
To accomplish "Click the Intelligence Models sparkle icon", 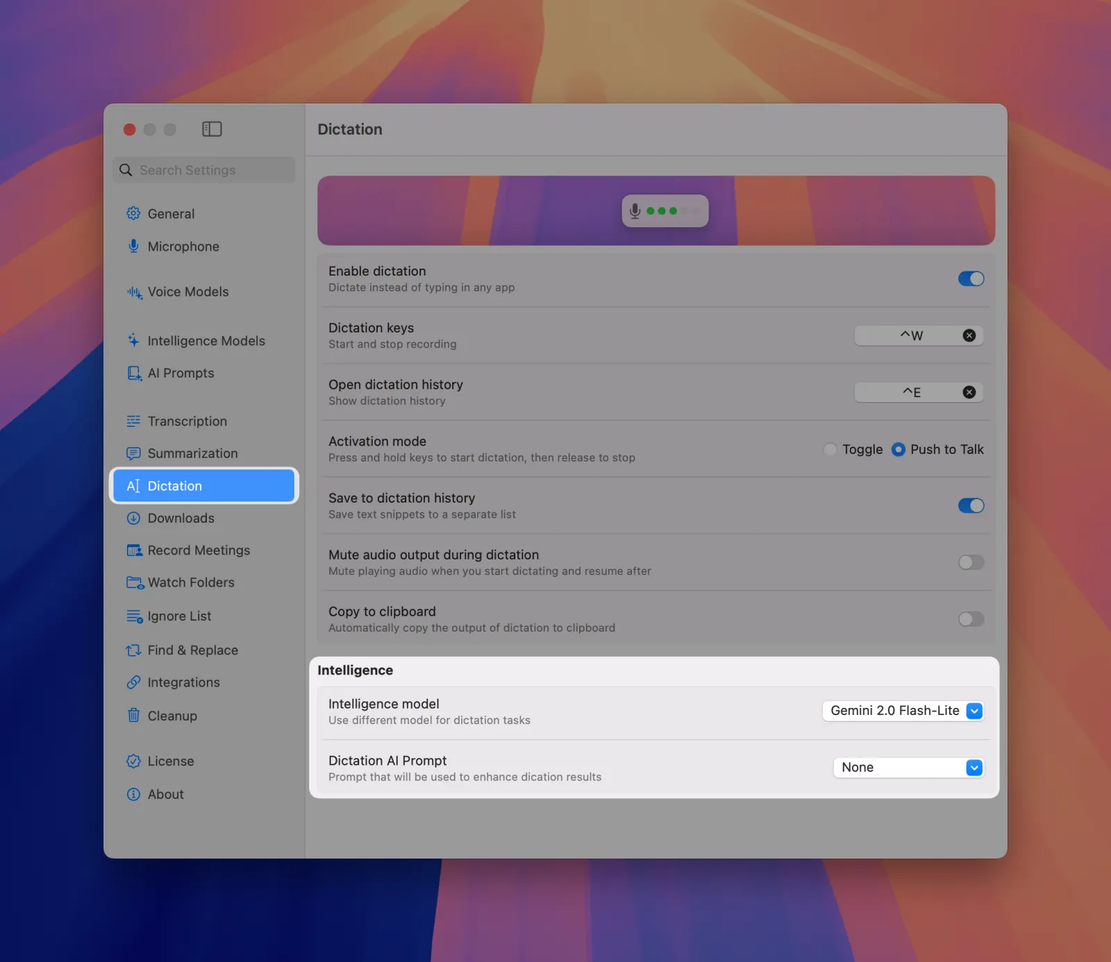I will [133, 340].
